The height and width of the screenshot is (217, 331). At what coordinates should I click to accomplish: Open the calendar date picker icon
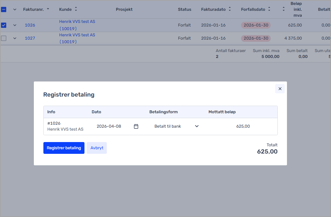[x=136, y=126]
